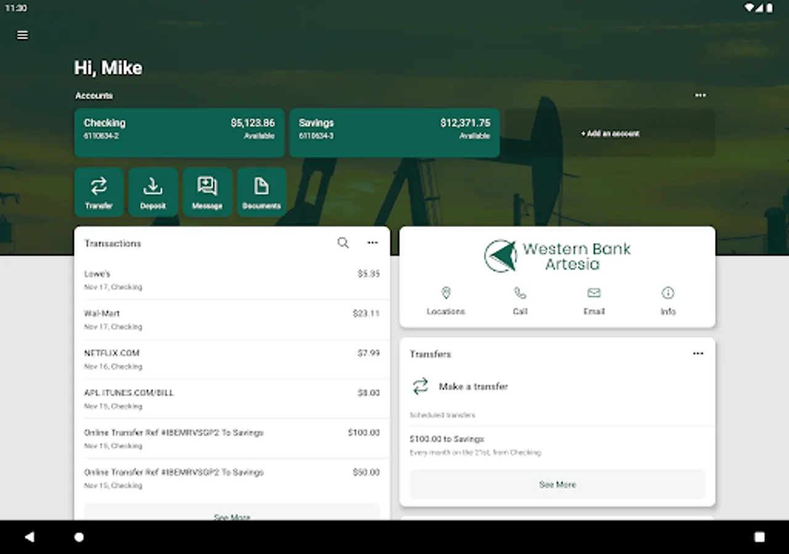Open the Documents quick action
The image size is (789, 554).
click(x=261, y=192)
